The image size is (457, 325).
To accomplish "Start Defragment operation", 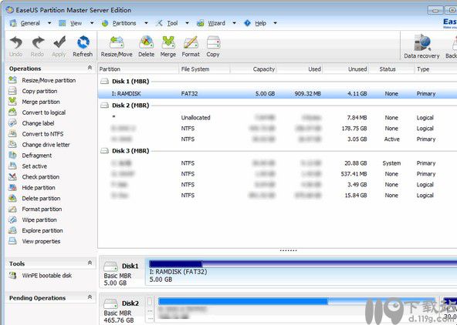I will click(x=30, y=156).
